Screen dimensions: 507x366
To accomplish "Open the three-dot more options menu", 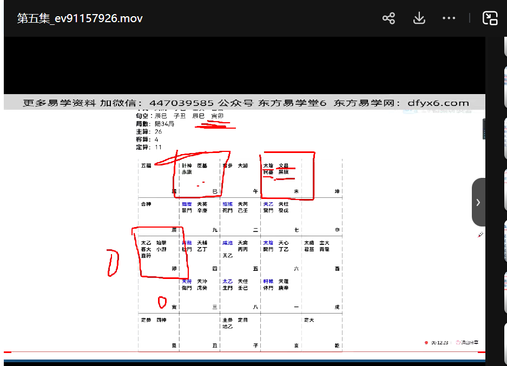I will 449,18.
